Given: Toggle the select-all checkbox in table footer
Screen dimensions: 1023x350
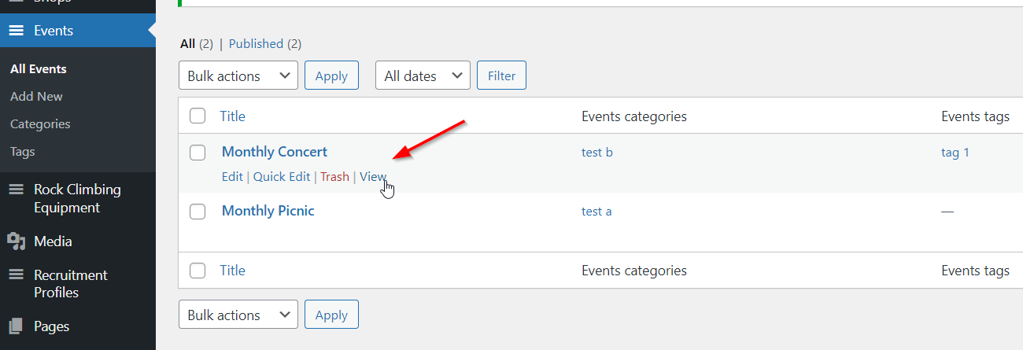Looking at the screenshot, I should pyautogui.click(x=198, y=271).
